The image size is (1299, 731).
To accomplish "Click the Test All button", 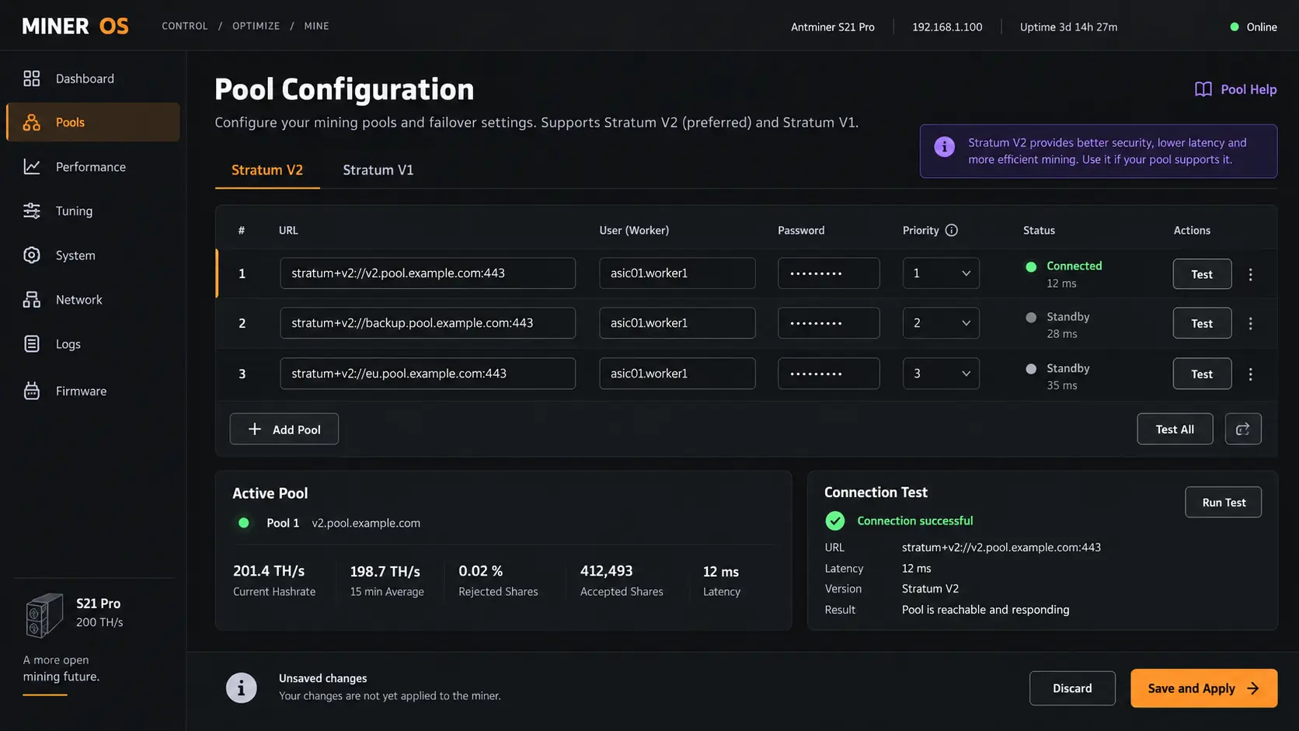I will pyautogui.click(x=1175, y=429).
